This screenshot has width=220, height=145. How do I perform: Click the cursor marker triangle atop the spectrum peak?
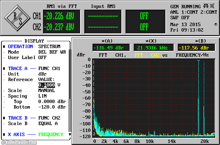click(198, 61)
